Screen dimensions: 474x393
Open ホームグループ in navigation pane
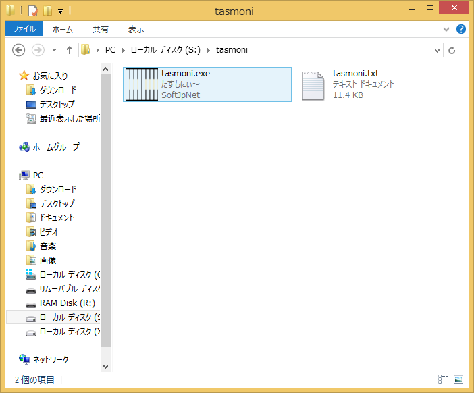(55, 147)
